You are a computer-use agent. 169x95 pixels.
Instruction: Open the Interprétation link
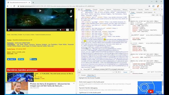point(11,45)
